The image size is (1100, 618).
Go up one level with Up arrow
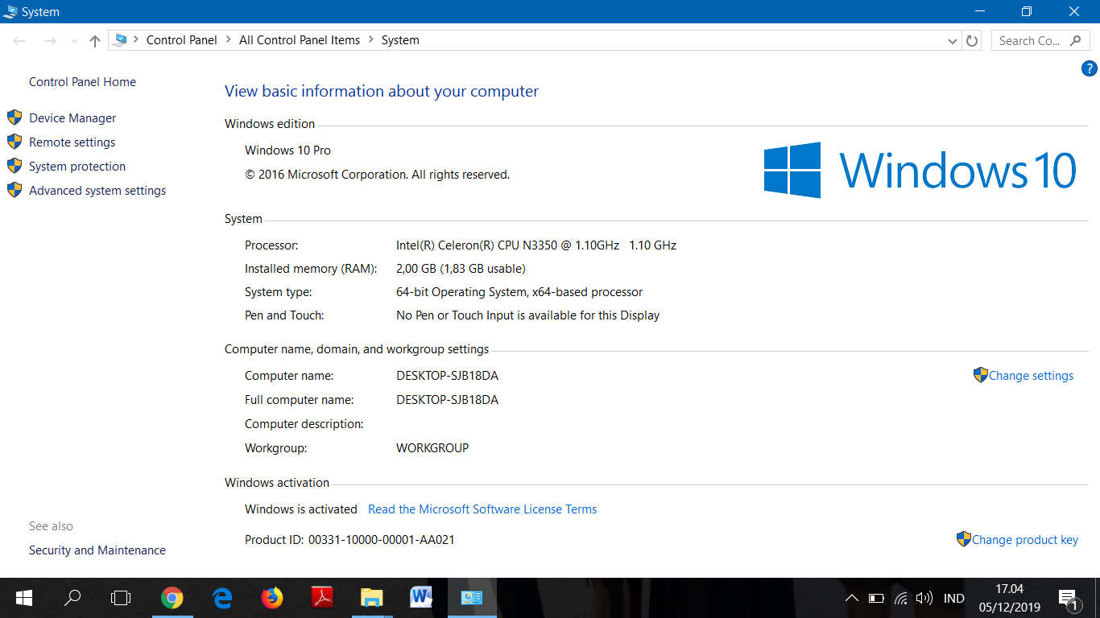pyautogui.click(x=95, y=41)
